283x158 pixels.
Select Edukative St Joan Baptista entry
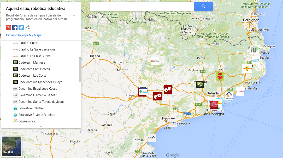pos(37,115)
